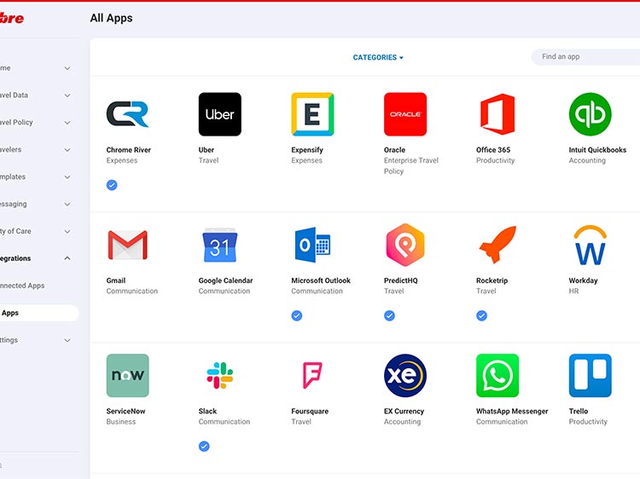
Task: Open the Google Calendar icon
Action: (x=219, y=245)
